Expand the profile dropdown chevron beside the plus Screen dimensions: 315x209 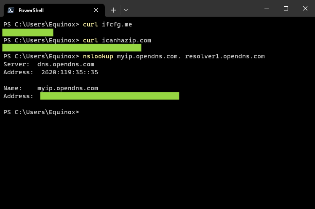click(126, 10)
